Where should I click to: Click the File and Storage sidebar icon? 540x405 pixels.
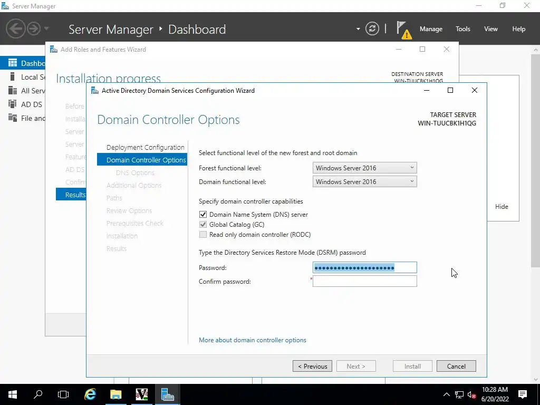pyautogui.click(x=13, y=118)
